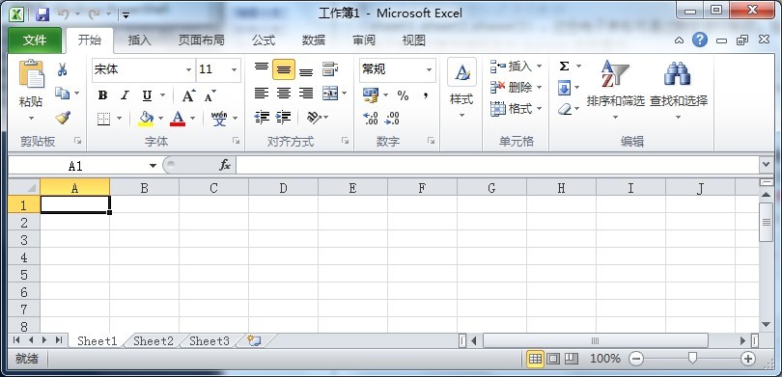Click the Format Painter brush icon

pyautogui.click(x=63, y=118)
